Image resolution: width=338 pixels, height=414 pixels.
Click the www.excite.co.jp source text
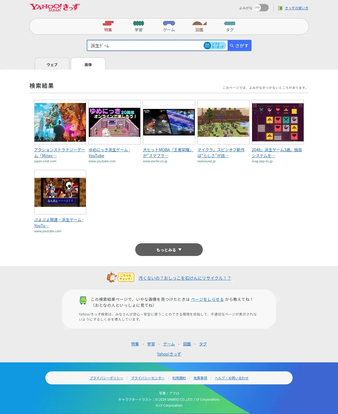click(x=155, y=161)
